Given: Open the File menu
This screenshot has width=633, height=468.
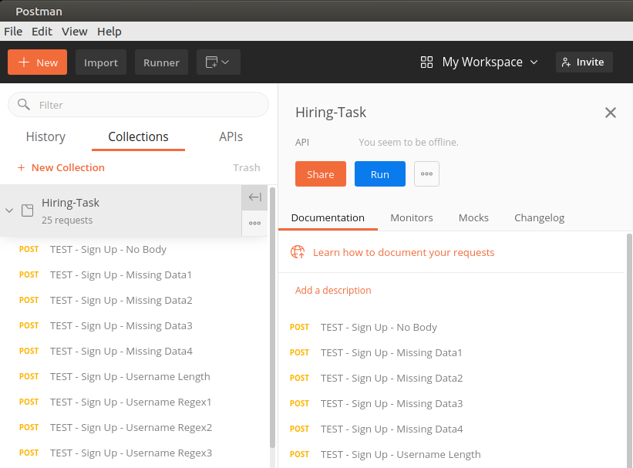Looking at the screenshot, I should 13,32.
